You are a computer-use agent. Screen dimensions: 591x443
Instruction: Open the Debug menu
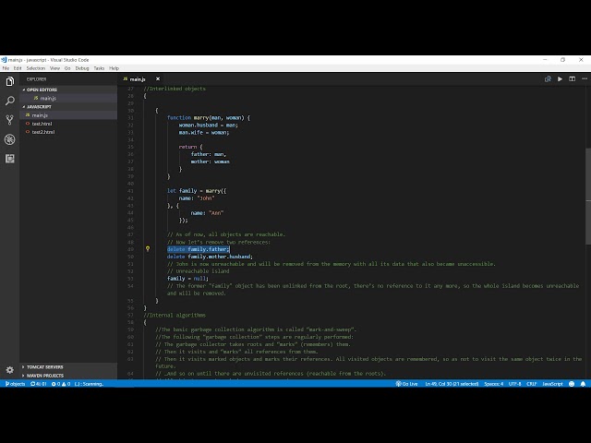pyautogui.click(x=82, y=68)
